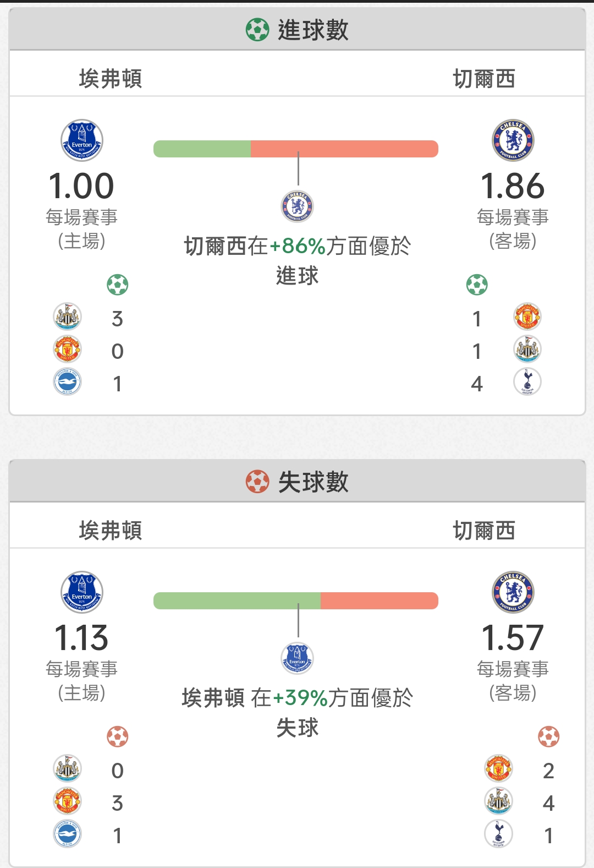The image size is (594, 868).
Task: Select 切爾西 team name in conceded section
Action: (x=484, y=531)
